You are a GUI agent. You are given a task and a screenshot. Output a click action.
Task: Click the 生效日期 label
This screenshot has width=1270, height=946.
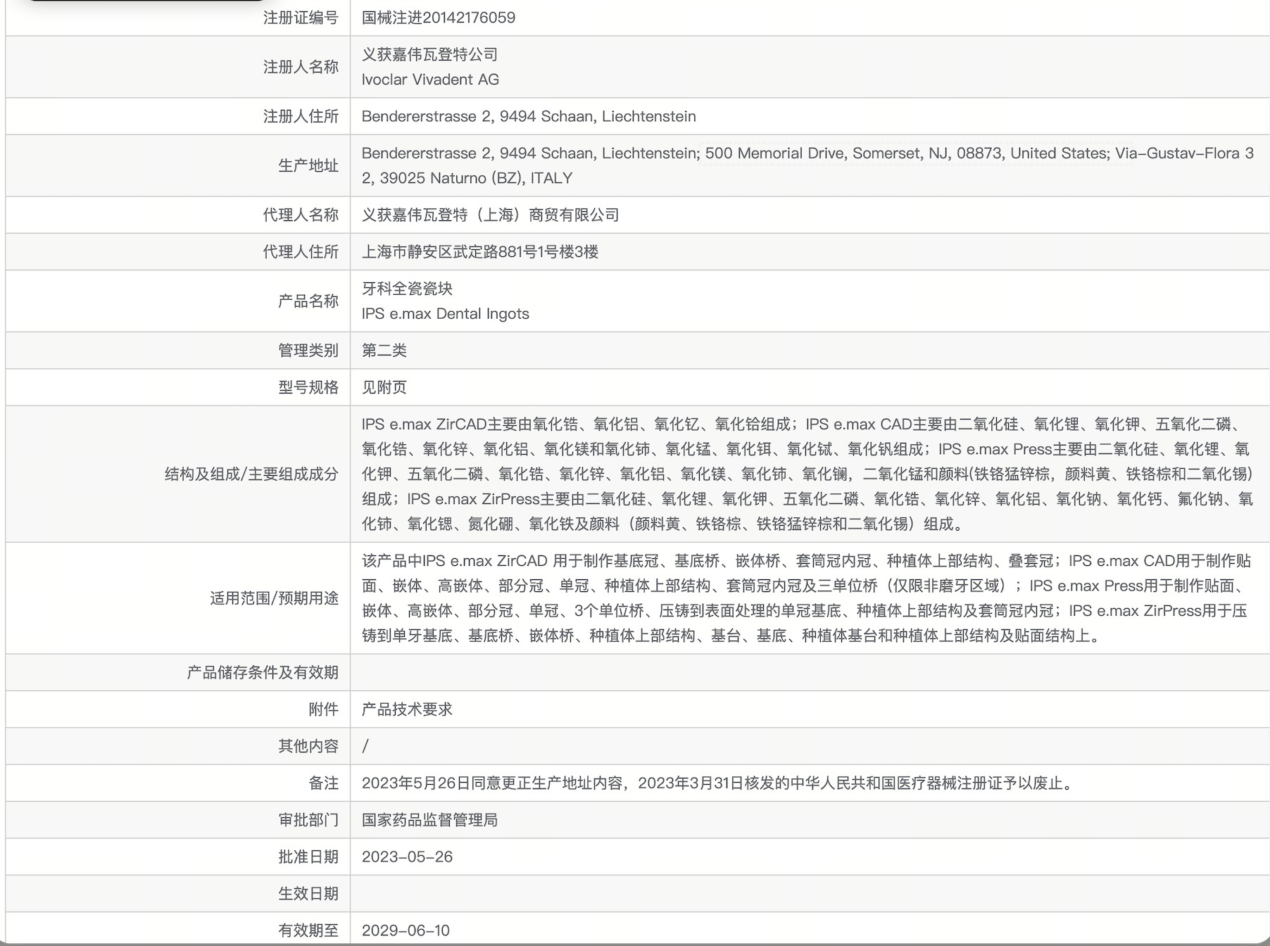308,894
